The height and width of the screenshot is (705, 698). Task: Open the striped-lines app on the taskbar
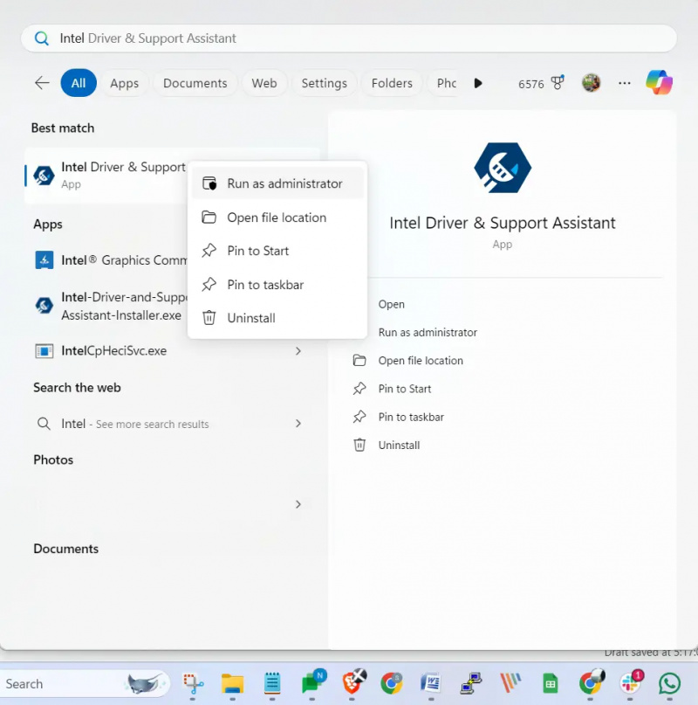coord(510,683)
